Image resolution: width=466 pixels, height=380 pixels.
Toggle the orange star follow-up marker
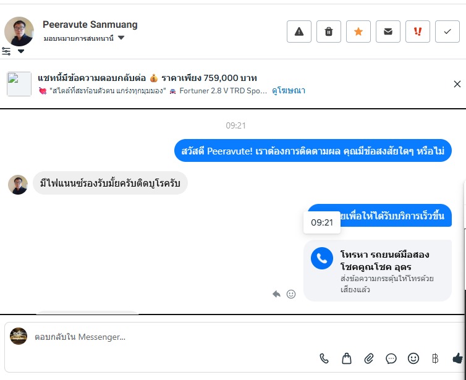(x=358, y=32)
